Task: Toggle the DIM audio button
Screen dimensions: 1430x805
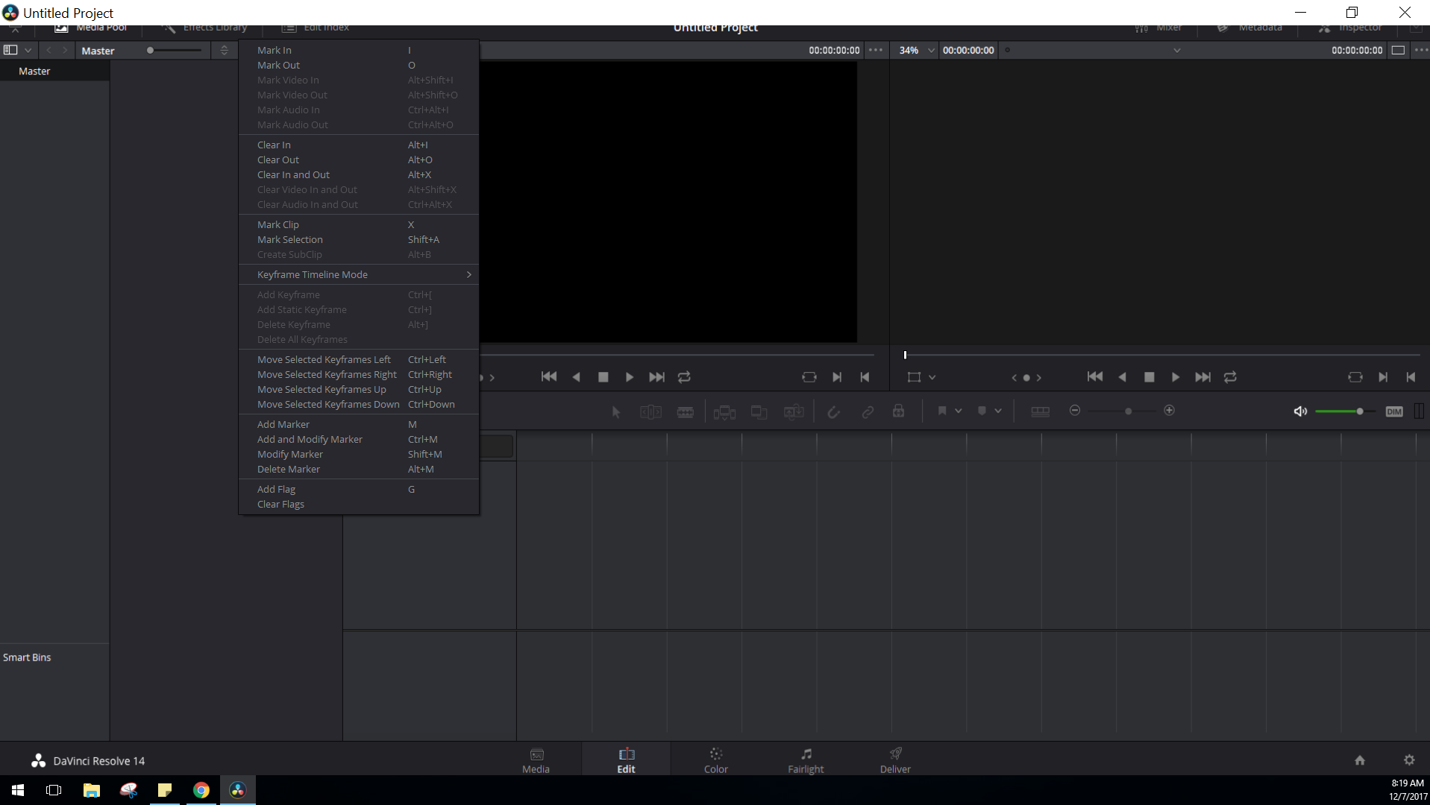Action: [x=1394, y=411]
